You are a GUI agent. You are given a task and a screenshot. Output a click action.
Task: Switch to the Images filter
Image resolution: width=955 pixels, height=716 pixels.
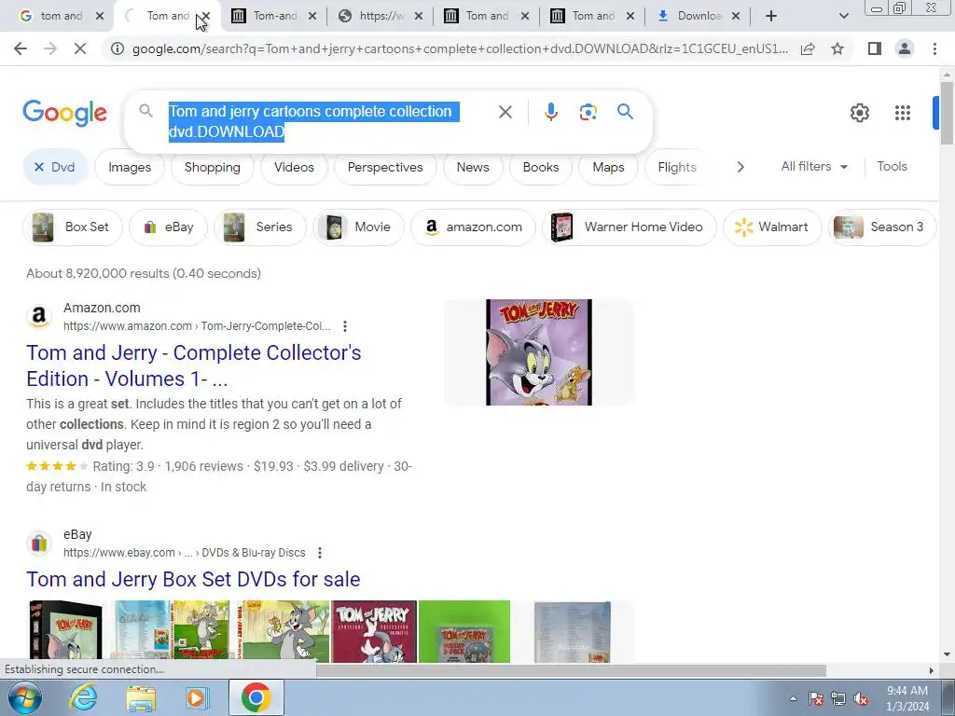tap(130, 168)
